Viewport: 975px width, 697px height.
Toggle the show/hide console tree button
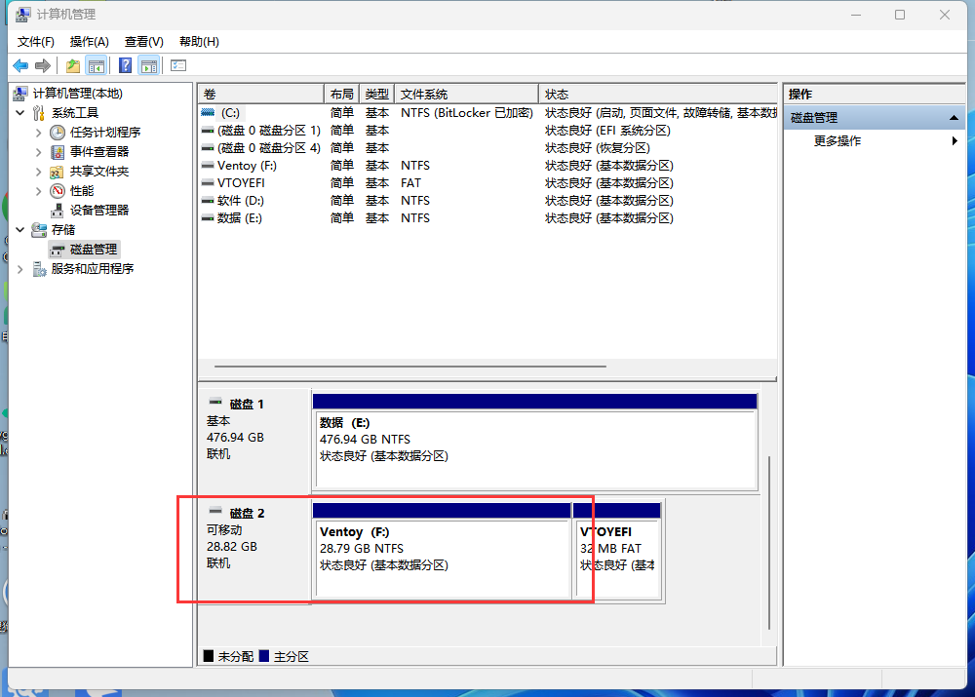point(97,65)
